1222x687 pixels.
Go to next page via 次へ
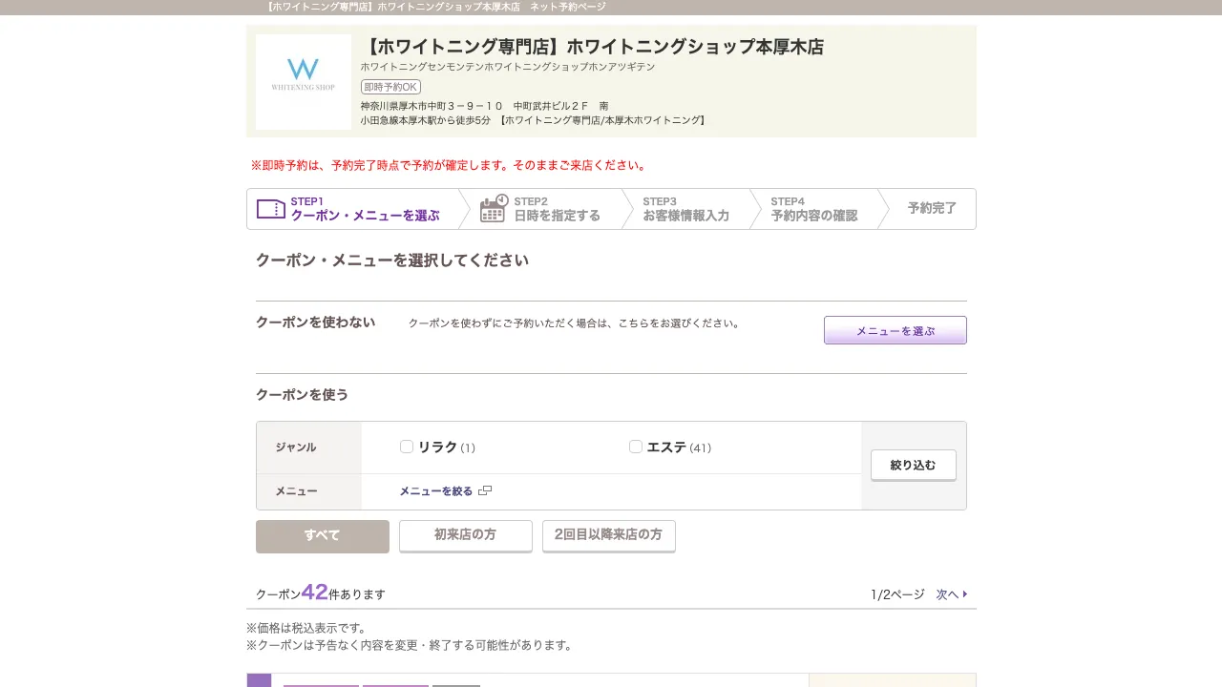coord(947,594)
